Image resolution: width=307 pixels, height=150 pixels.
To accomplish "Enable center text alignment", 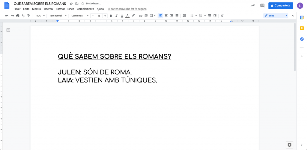I will (166, 16).
